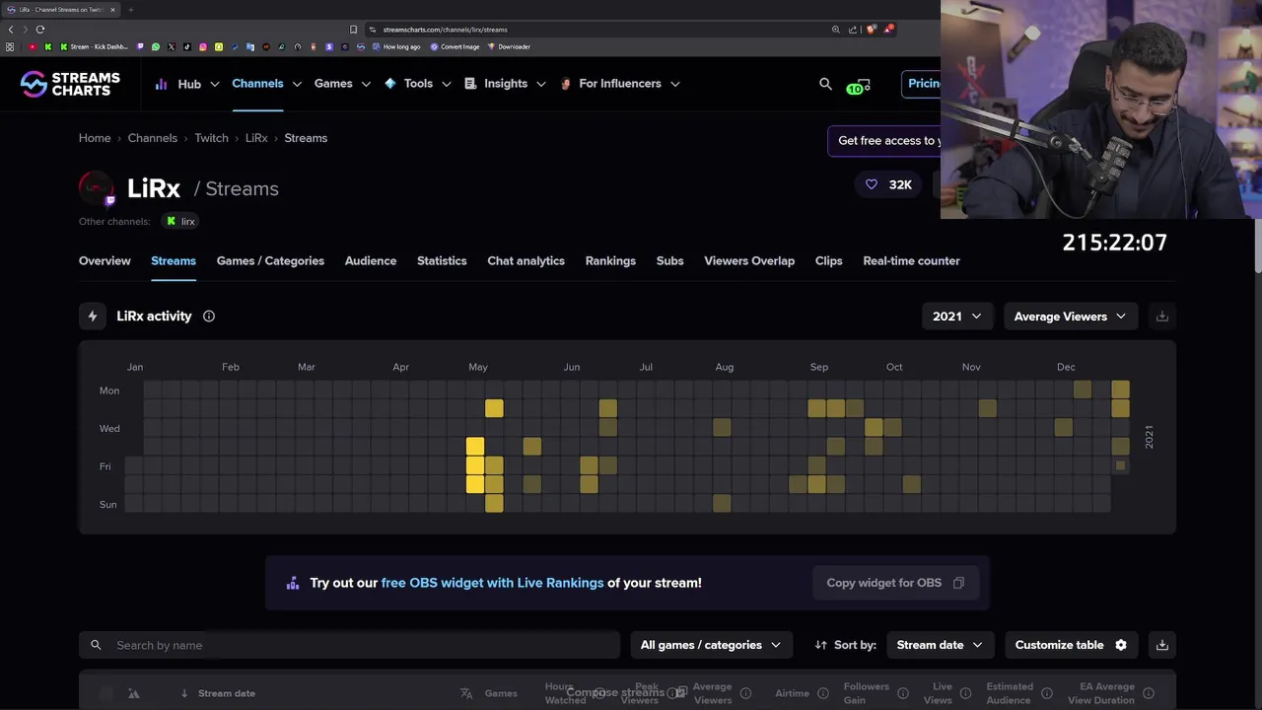Open the Snapchat bookmark icon
This screenshot has height=710, width=1262.
(219, 46)
